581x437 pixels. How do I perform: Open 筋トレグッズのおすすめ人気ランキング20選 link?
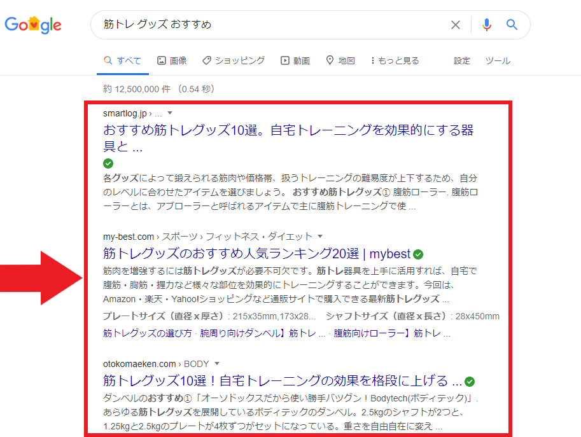(x=257, y=254)
